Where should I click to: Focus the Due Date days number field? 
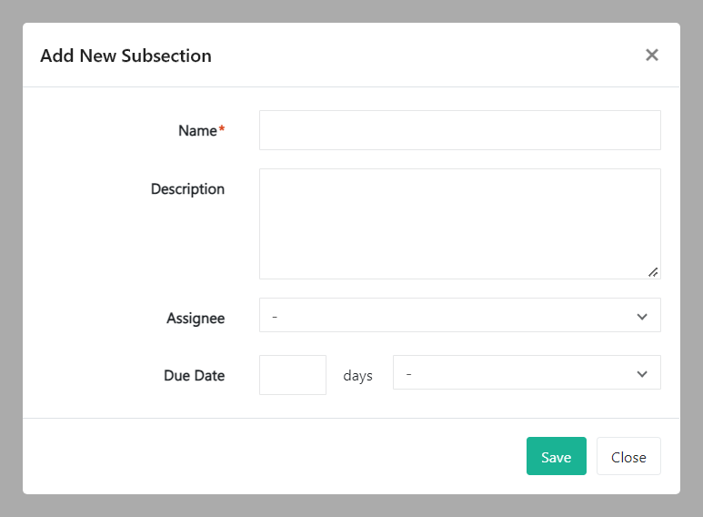[x=293, y=375]
